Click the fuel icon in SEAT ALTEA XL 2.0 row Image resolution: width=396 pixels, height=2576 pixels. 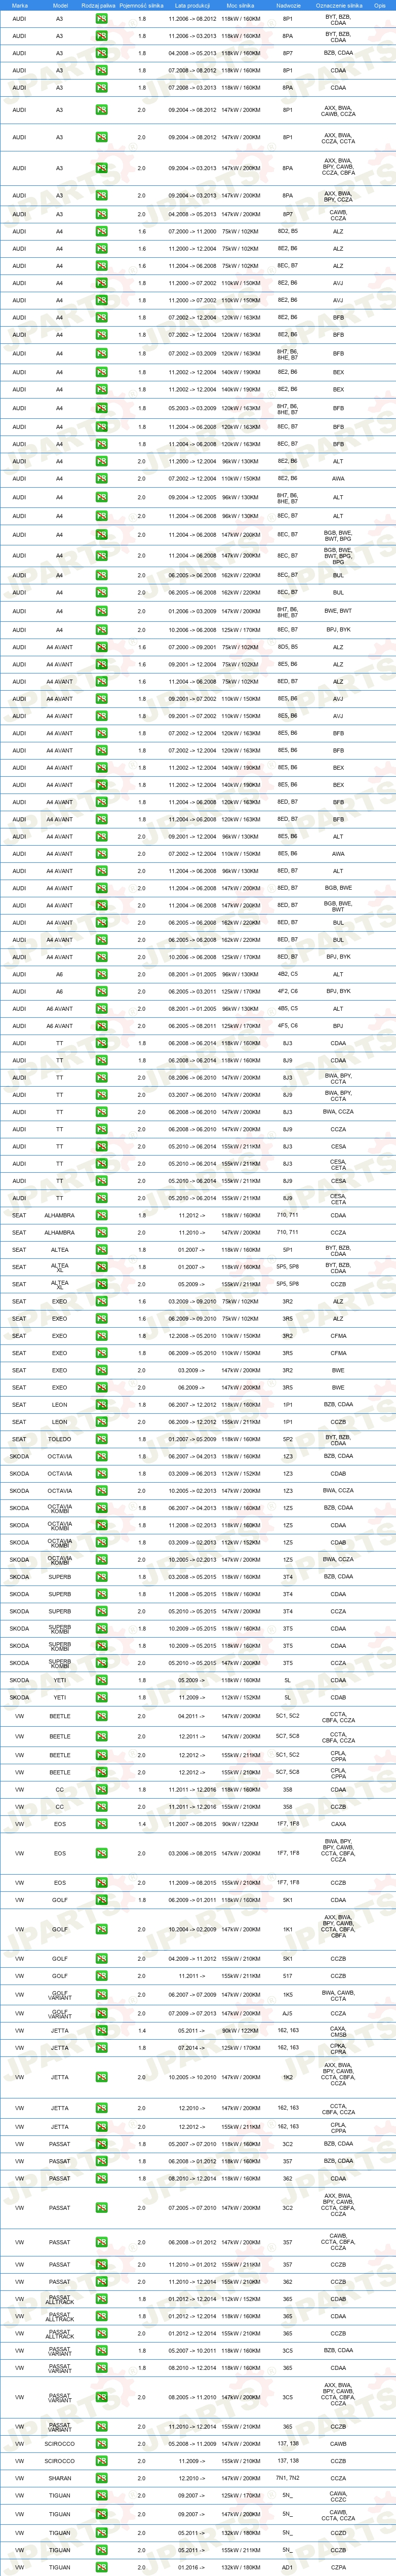pyautogui.click(x=101, y=1284)
